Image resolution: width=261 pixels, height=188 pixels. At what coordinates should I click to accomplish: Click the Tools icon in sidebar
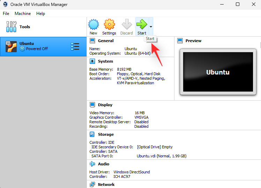click(12, 27)
